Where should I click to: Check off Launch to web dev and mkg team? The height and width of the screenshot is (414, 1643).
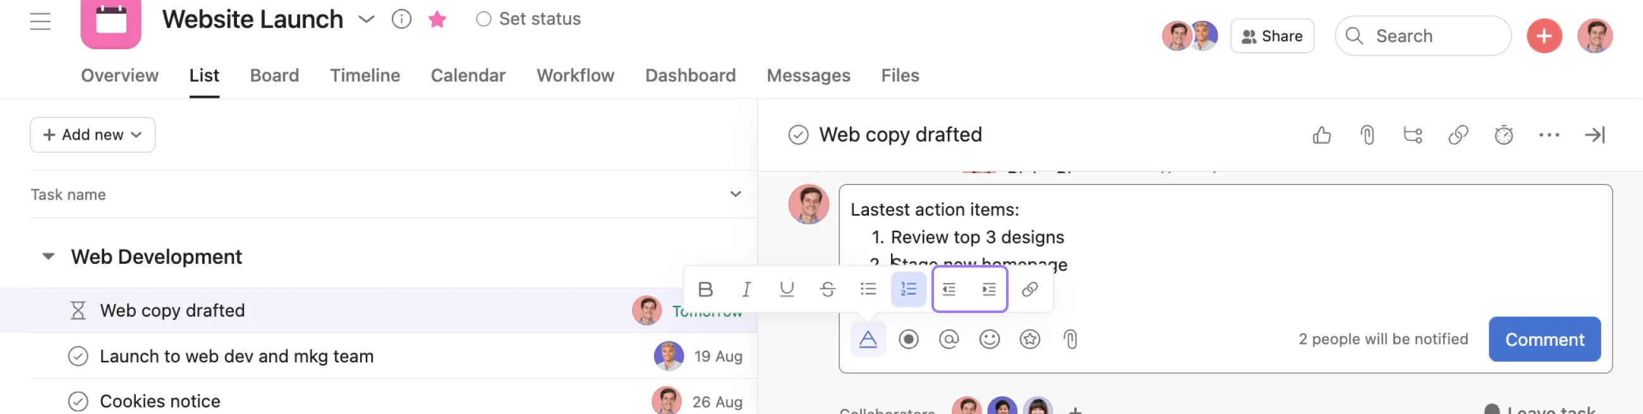(x=78, y=356)
